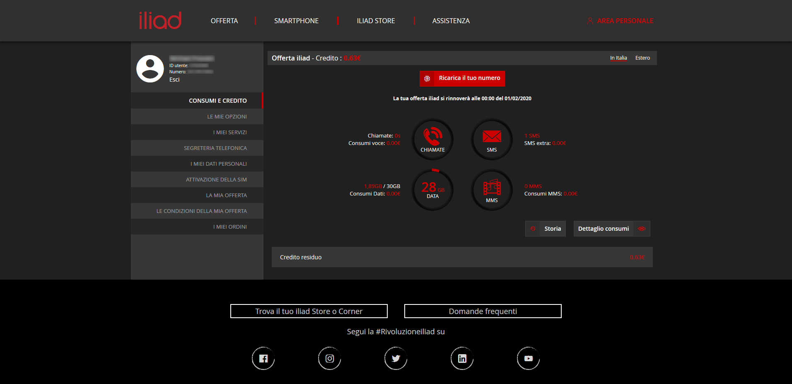This screenshot has height=384, width=792.
Task: Open iliad's Instagram page
Action: 330,358
